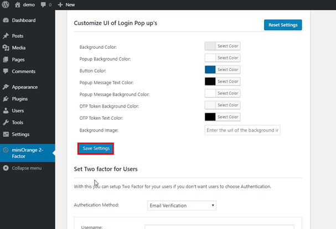Viewport: 336px width, 229px height.
Task: Click the Plugins plug icon
Action: [6, 99]
